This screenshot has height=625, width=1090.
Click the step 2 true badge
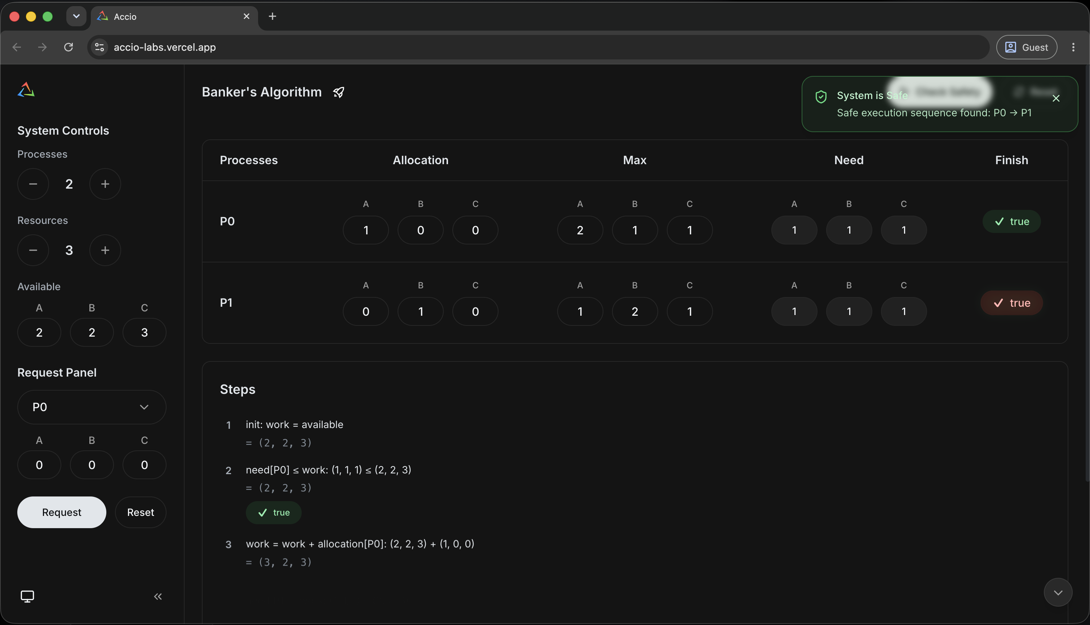point(274,513)
